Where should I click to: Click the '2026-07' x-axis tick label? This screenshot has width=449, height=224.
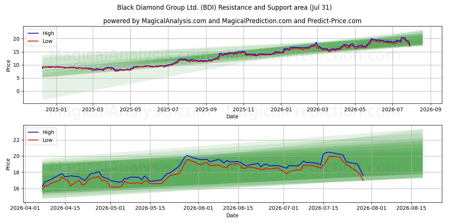[x=393, y=109]
